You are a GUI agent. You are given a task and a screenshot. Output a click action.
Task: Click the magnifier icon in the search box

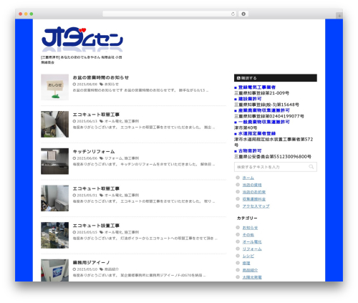(311, 167)
